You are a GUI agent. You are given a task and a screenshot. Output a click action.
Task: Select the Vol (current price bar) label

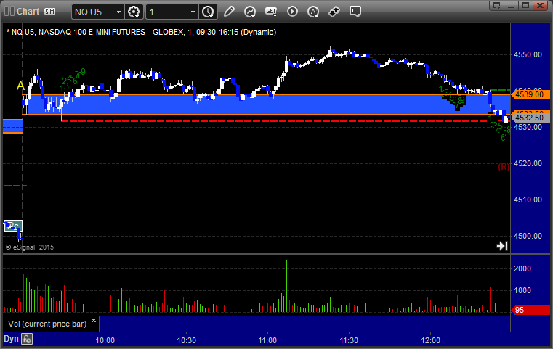click(x=47, y=324)
